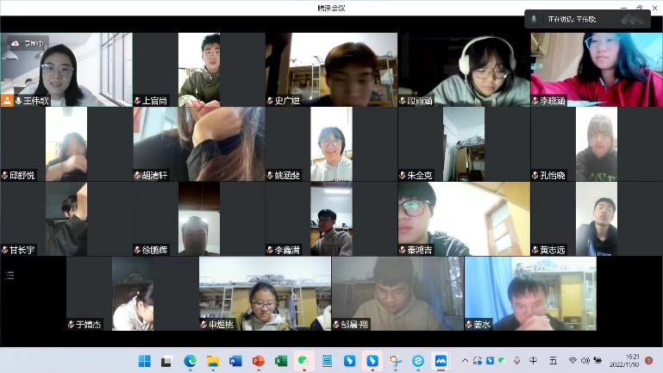Click the Windows Start button
Viewport: 663px width, 373px height.
[144, 360]
